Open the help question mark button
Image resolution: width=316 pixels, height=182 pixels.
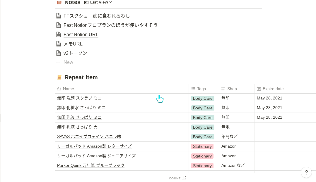306,172
